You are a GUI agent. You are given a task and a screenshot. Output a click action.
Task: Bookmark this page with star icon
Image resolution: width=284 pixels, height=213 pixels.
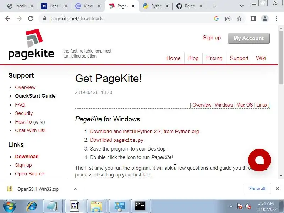[x=239, y=18]
